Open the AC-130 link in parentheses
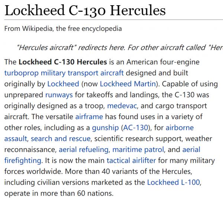Image resolution: width=223 pixels, height=200 pixels. coord(135,128)
